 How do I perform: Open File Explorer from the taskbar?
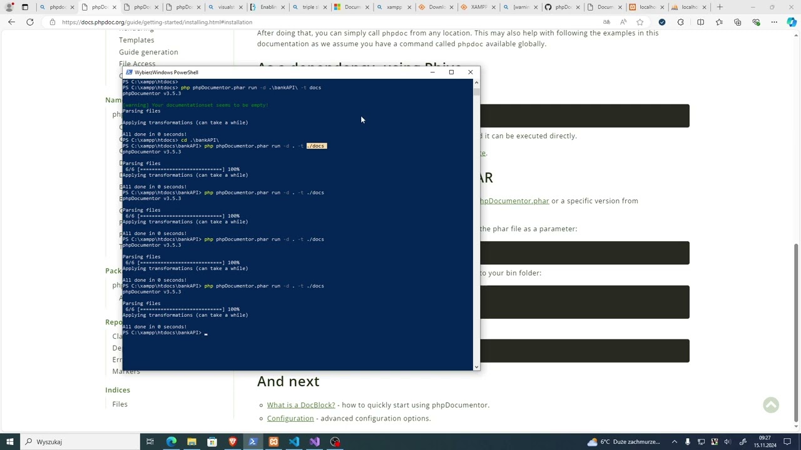coord(191,442)
